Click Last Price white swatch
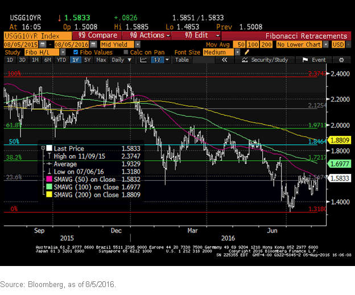This screenshot has width=355, height=295. [49, 148]
